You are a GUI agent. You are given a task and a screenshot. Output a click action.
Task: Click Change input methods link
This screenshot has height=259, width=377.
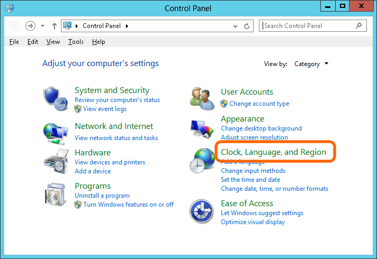(x=253, y=171)
